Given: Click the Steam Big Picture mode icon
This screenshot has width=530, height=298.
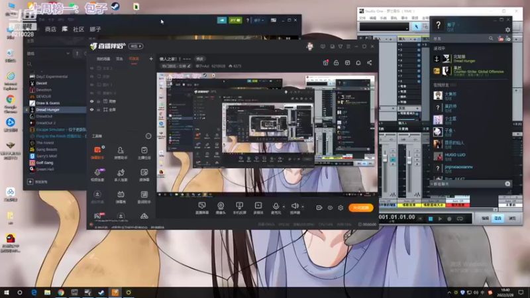Looking at the screenshot, I should 274,21.
